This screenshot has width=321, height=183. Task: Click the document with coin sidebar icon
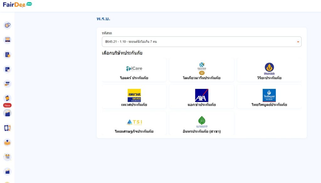click(x=7, y=55)
